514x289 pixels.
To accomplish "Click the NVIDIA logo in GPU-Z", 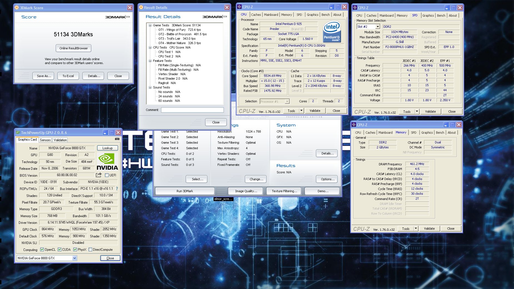I will click(x=107, y=161).
